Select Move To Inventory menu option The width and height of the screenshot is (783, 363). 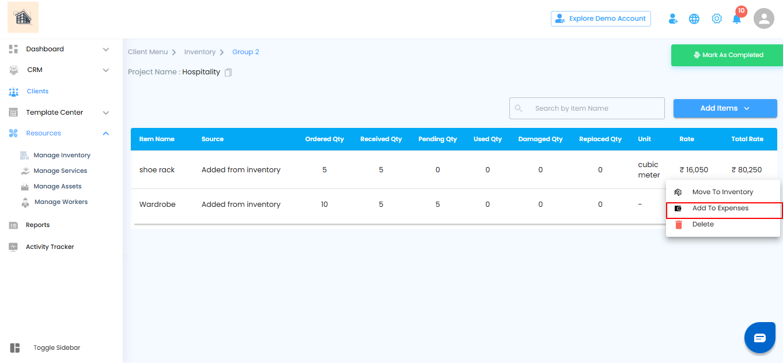click(723, 192)
